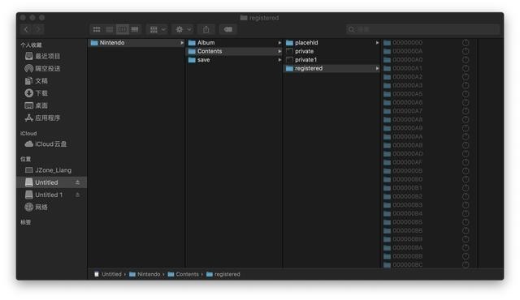Select JZone_Liang under locations
Viewport: 520px width, 300px height.
click(48, 170)
